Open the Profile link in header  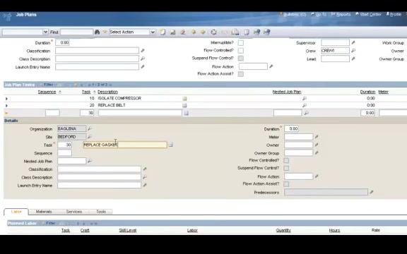coord(394,14)
